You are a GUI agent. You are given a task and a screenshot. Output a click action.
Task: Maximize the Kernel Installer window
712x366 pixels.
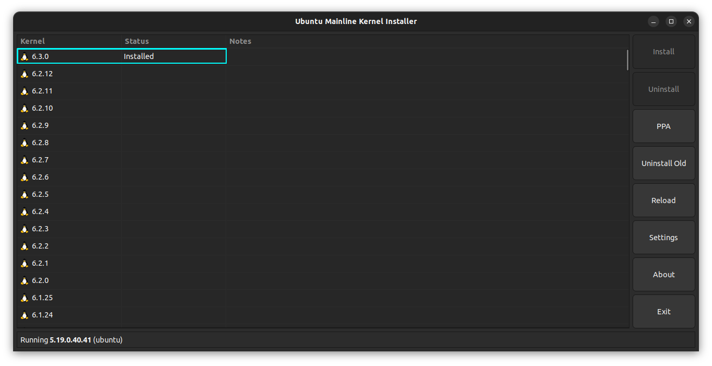coord(671,21)
